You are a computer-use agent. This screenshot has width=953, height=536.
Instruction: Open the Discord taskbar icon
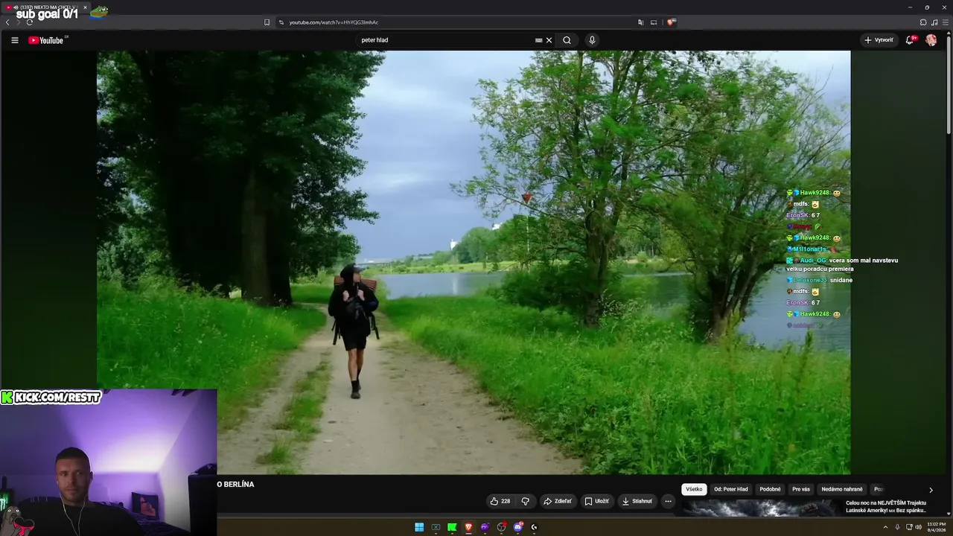517,527
